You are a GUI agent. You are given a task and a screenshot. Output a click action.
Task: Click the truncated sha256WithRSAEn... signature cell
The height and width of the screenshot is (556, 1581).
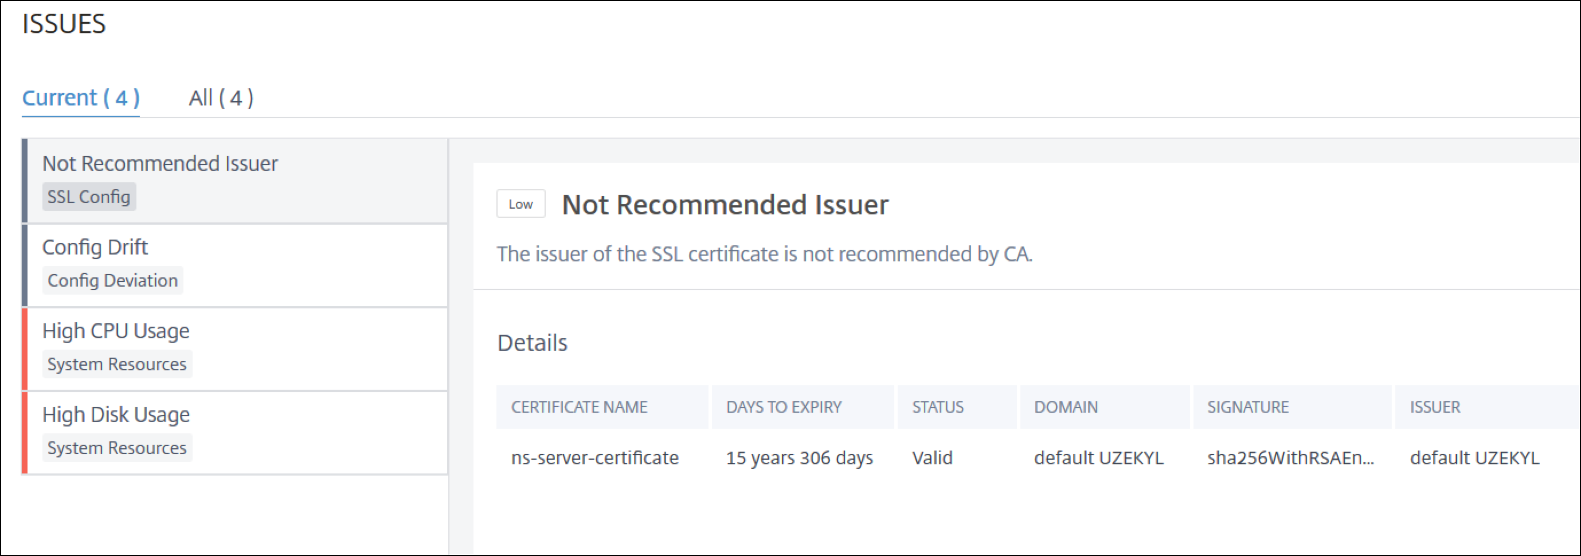pyautogui.click(x=1291, y=458)
